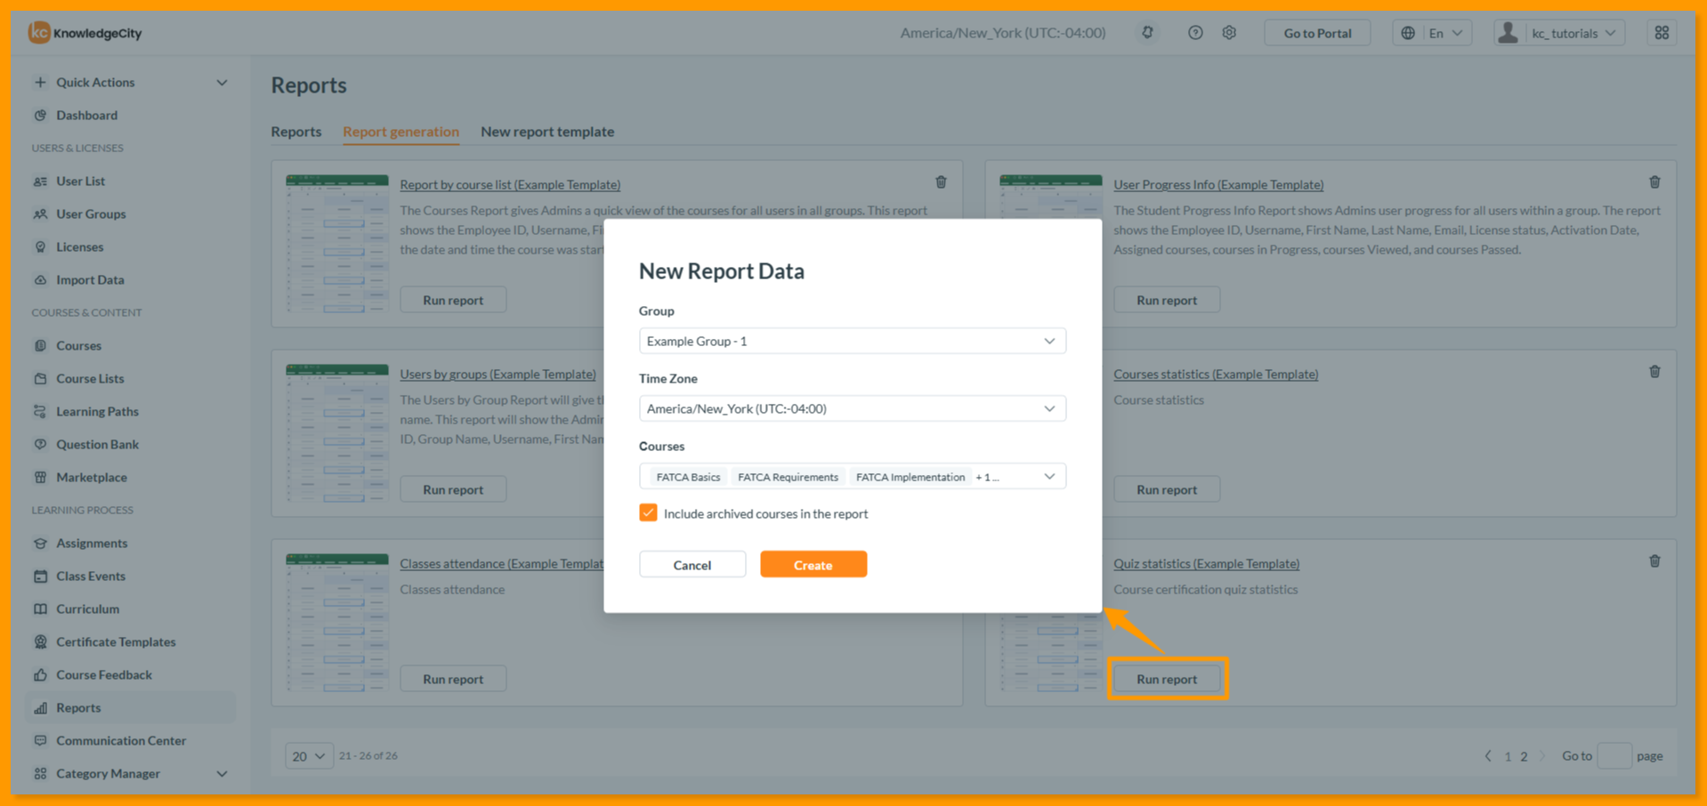Click the kc_tutorials user avatar icon
Screen dimensions: 1707x806
1508,33
